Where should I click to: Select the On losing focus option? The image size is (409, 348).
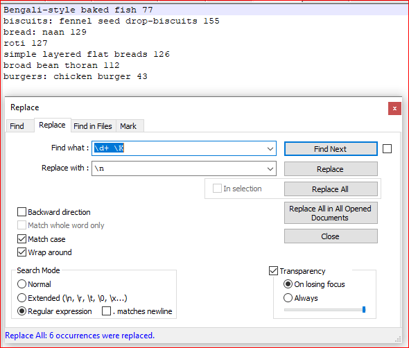pos(288,284)
